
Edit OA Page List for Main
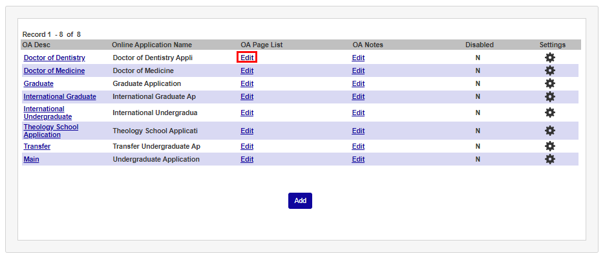point(247,159)
